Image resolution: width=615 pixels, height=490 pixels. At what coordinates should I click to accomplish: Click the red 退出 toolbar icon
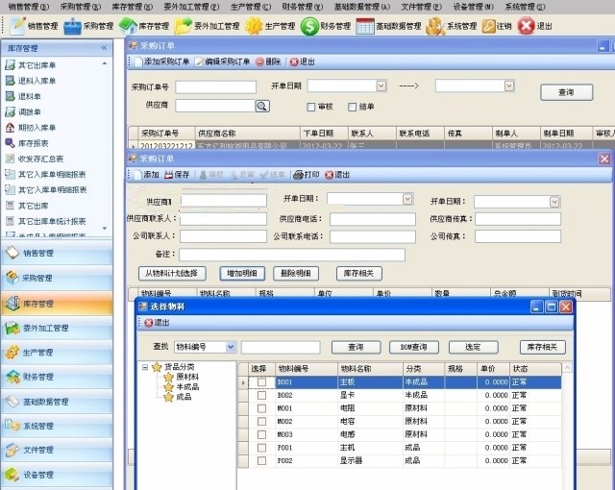(x=526, y=26)
